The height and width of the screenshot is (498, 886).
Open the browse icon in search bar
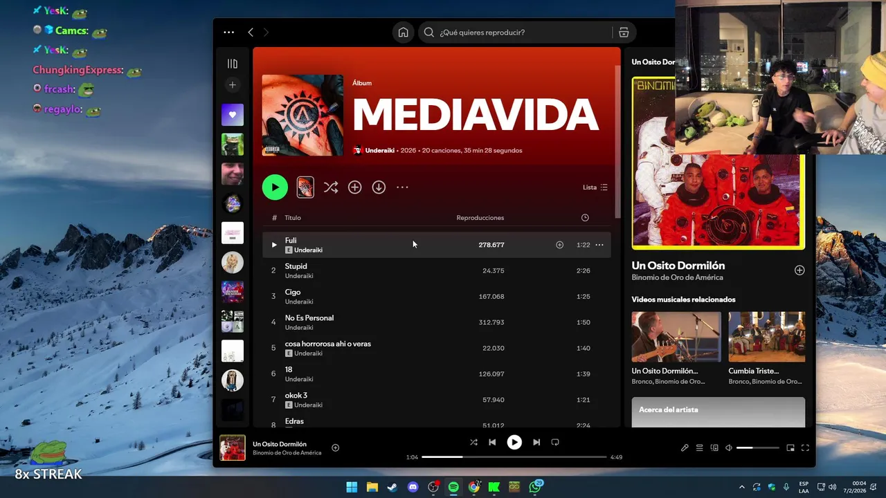[x=624, y=33]
